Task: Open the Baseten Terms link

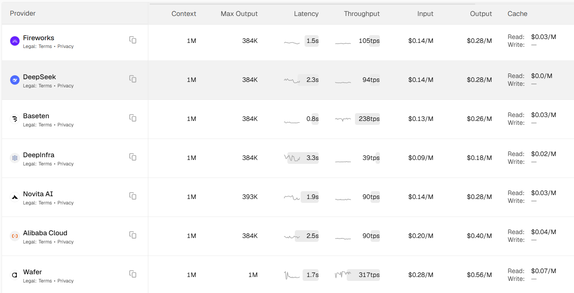Action: tap(45, 125)
